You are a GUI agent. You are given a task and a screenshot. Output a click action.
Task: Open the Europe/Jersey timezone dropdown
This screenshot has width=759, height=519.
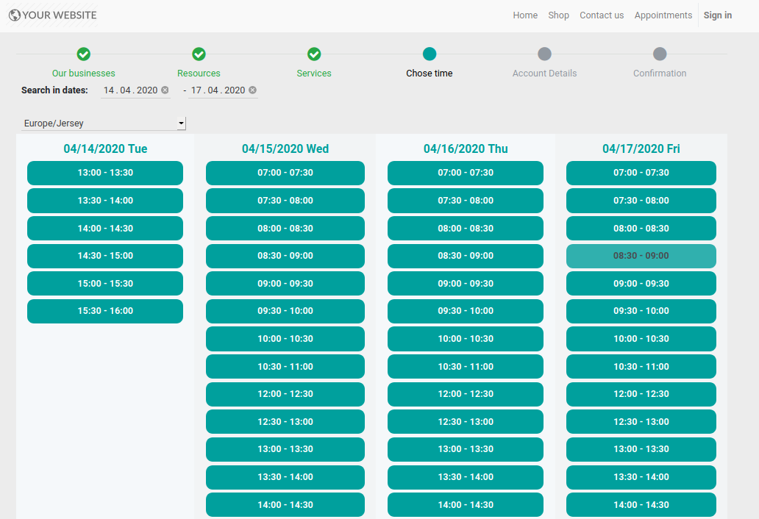click(104, 124)
